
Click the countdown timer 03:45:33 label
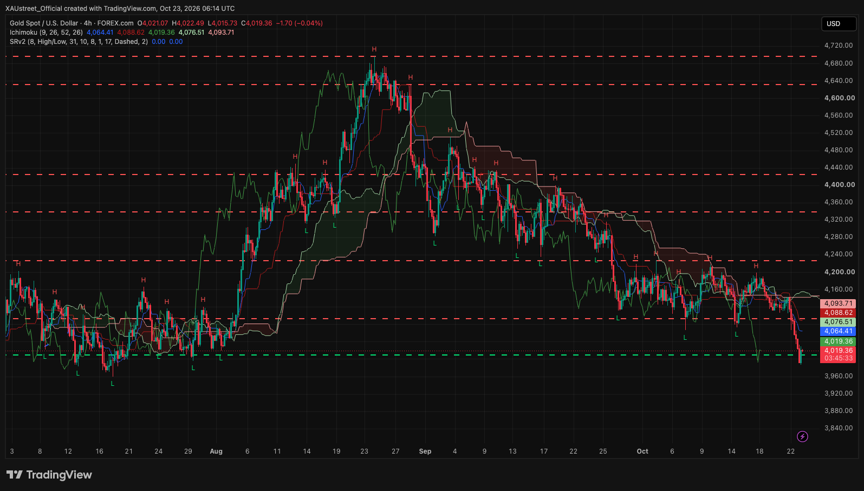pos(838,358)
